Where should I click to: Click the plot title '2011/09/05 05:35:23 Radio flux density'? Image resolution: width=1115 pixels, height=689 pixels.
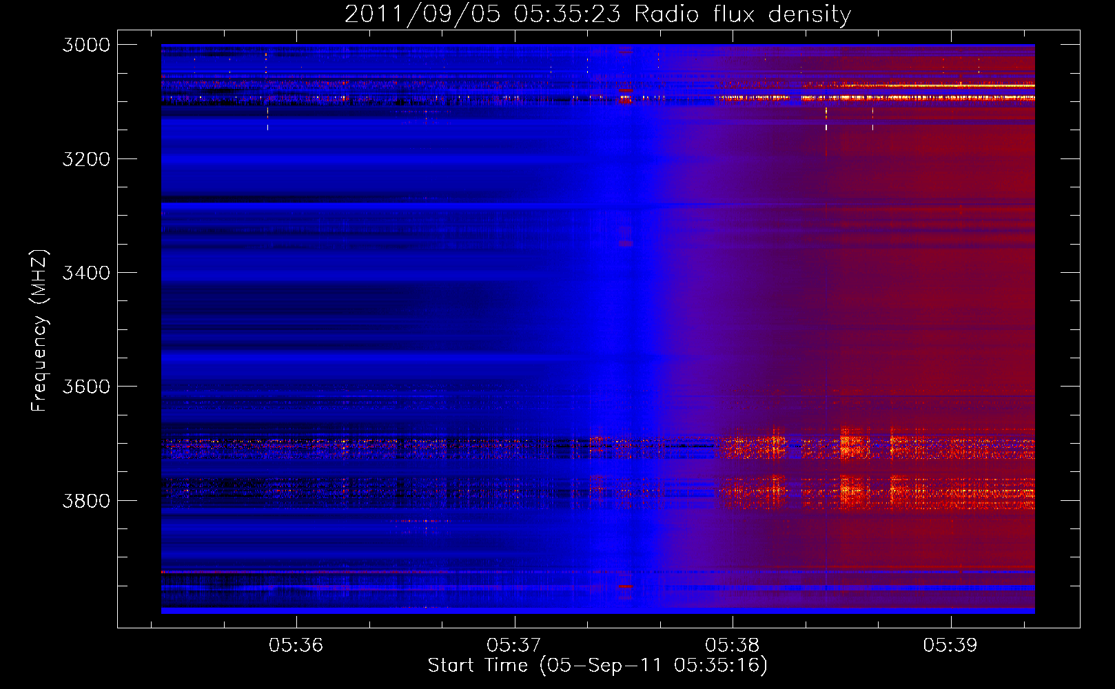597,14
